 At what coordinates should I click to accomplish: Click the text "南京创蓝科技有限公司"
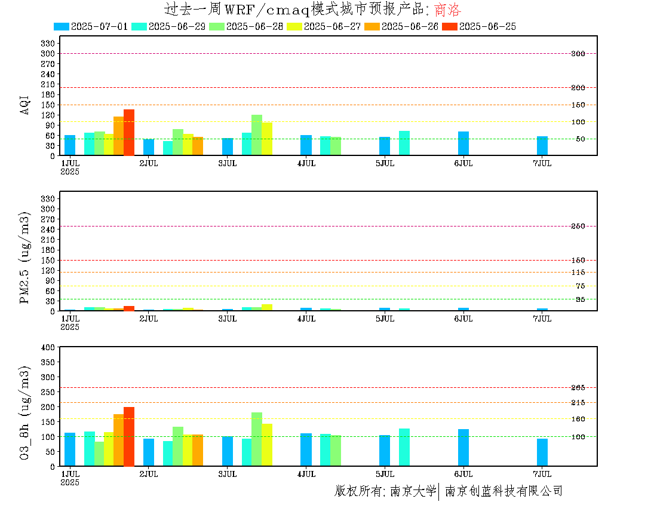(x=504, y=491)
